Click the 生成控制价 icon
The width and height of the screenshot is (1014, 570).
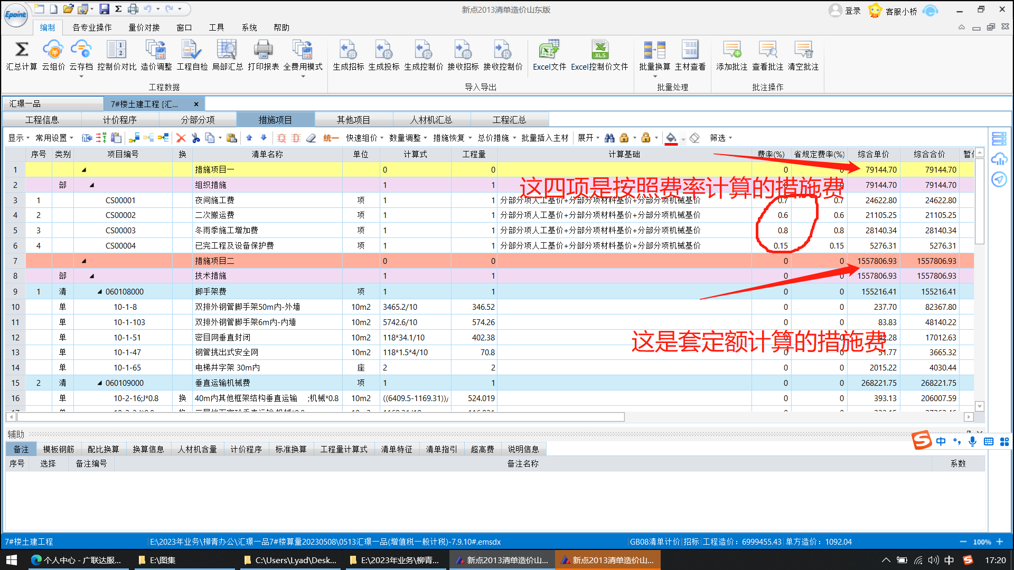[x=424, y=50]
